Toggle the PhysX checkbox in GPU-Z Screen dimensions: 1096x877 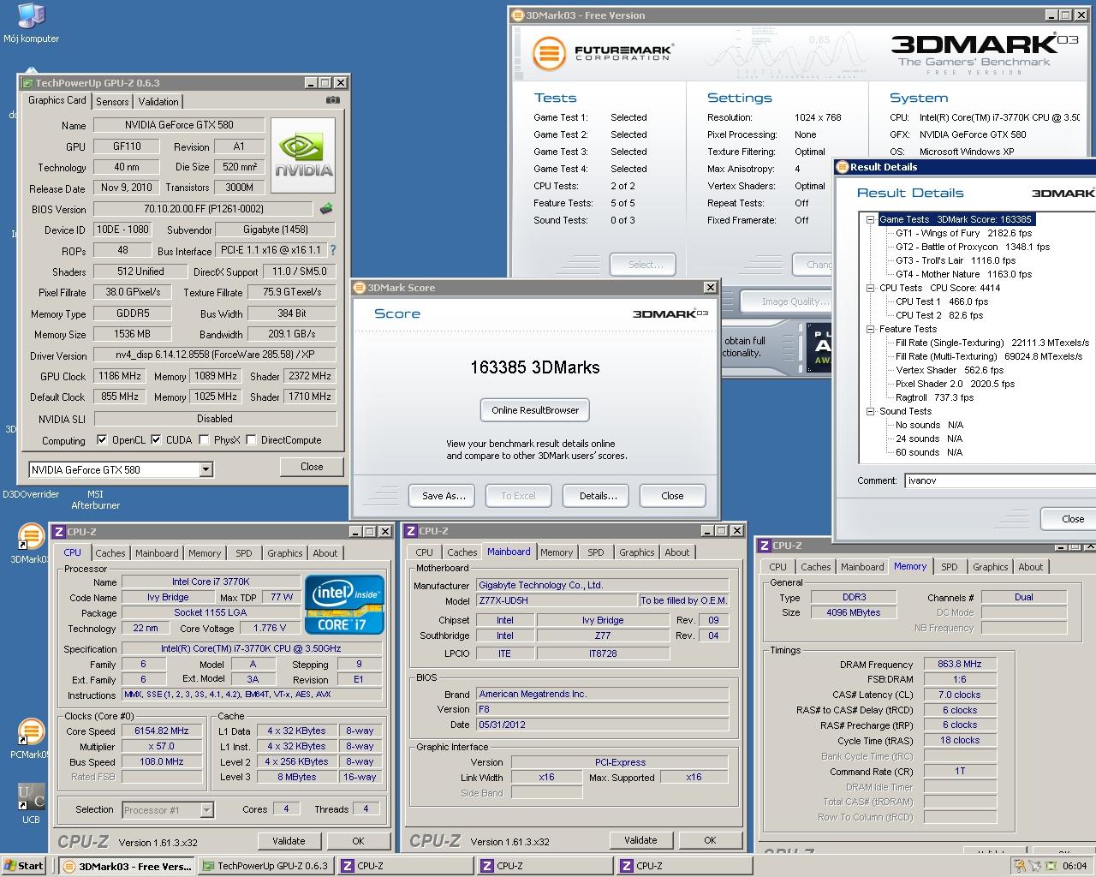tap(204, 440)
